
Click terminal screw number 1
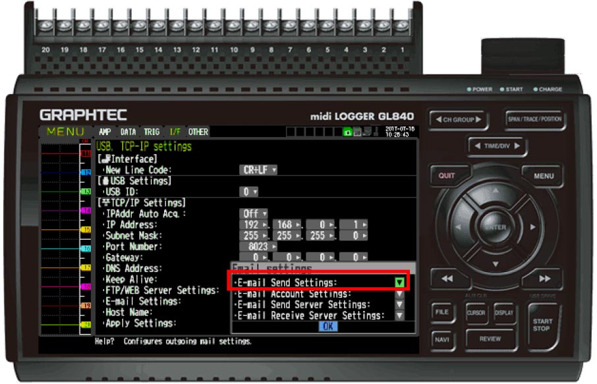(x=402, y=26)
